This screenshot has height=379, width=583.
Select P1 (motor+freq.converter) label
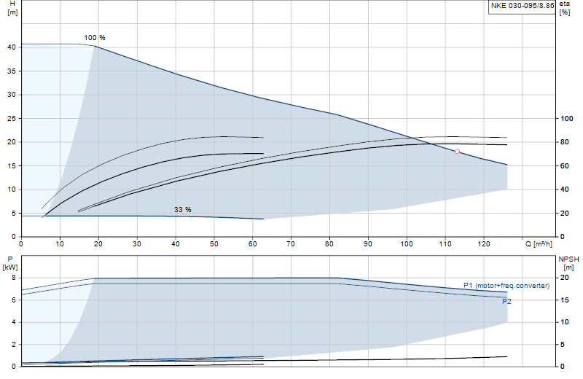point(506,286)
